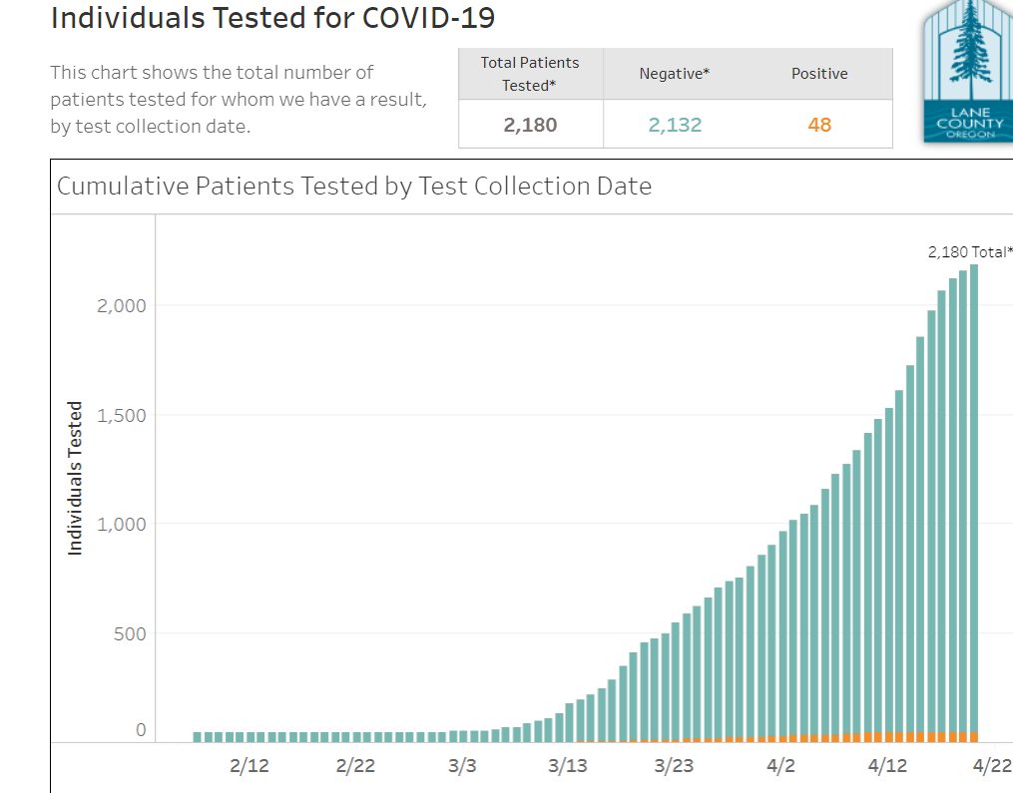Click the 2,180 total patients value

pos(530,125)
